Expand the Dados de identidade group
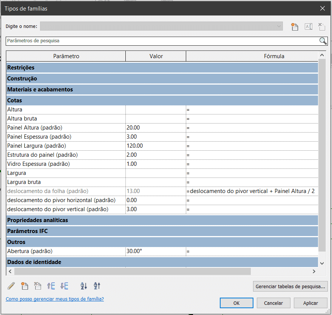 (x=162, y=262)
